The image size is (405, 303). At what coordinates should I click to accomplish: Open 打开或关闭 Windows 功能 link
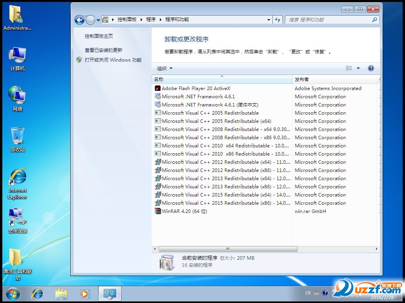pyautogui.click(x=113, y=60)
